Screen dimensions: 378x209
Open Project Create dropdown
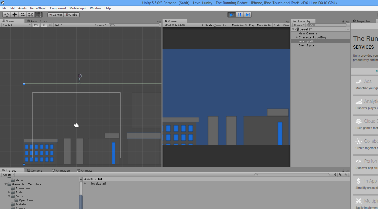click(x=8, y=175)
